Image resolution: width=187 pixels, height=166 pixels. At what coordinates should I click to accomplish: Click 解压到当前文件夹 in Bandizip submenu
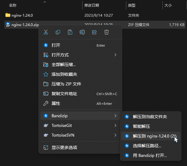150,117
